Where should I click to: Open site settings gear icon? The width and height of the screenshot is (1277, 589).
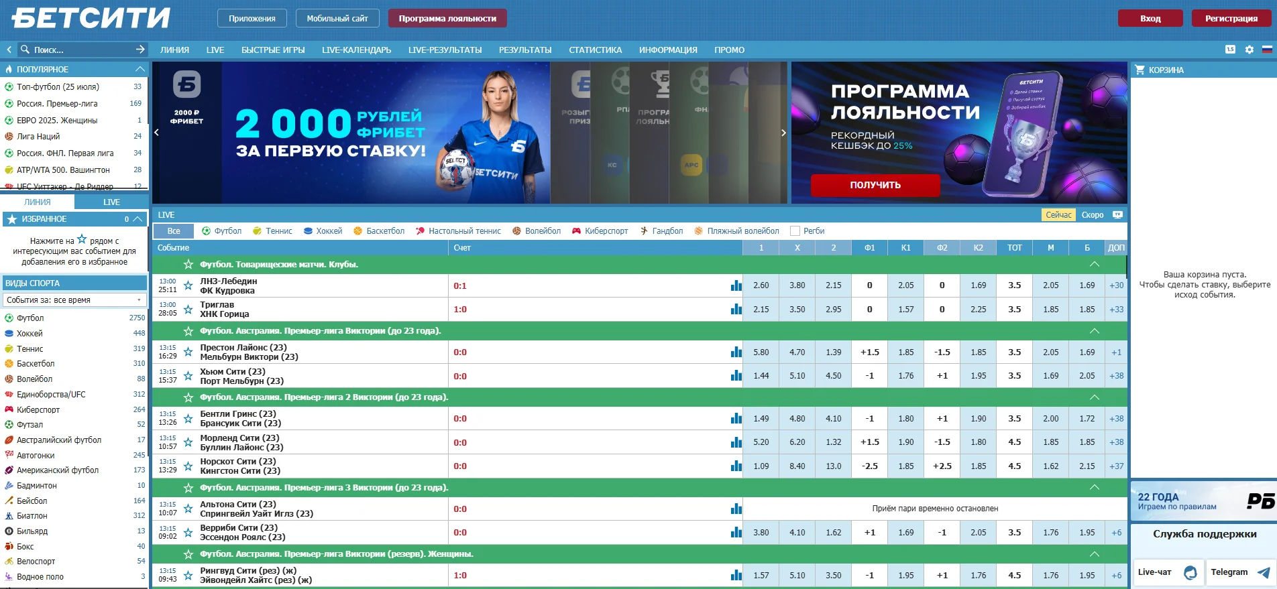pos(1249,50)
